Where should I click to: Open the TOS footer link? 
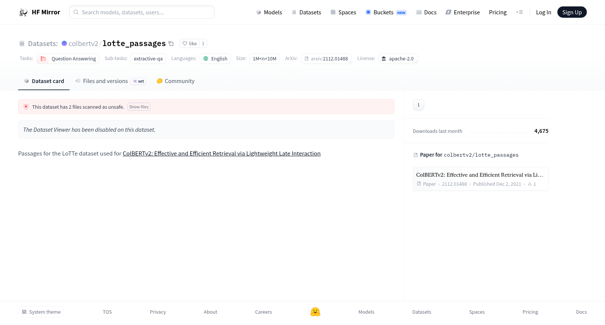107,312
